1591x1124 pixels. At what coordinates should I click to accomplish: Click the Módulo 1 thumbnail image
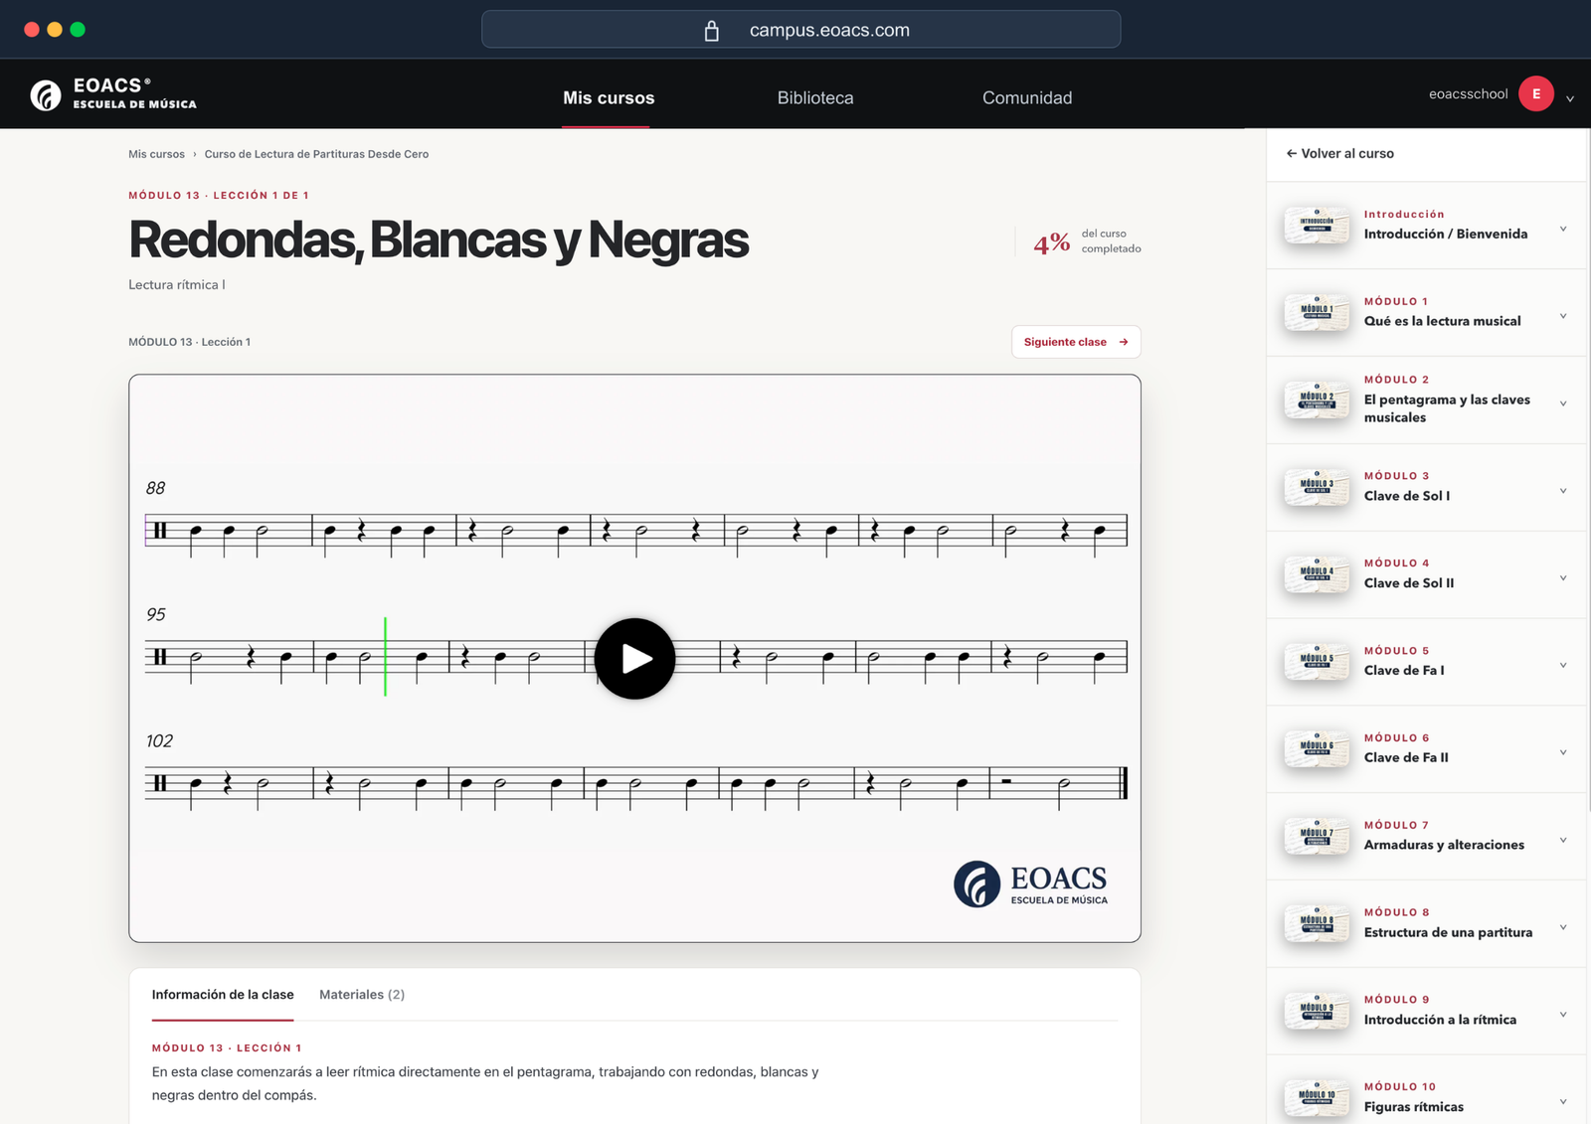click(x=1317, y=313)
